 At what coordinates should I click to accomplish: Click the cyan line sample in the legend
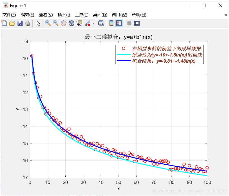pyautogui.click(x=124, y=55)
